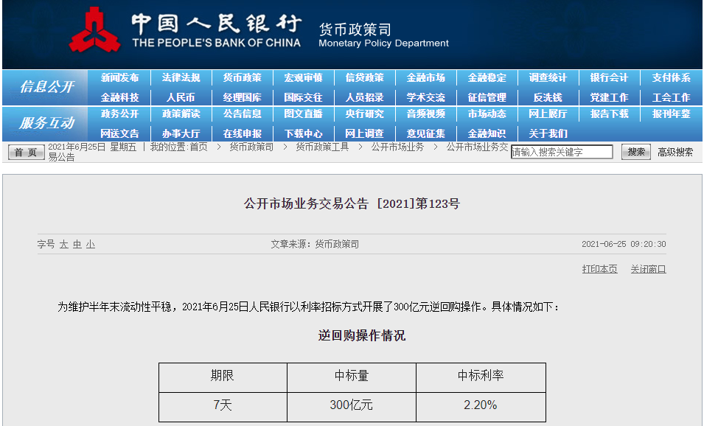Viewport: 704px width, 426px height.
Task: Open 图文直播 menu item
Action: click(x=303, y=114)
